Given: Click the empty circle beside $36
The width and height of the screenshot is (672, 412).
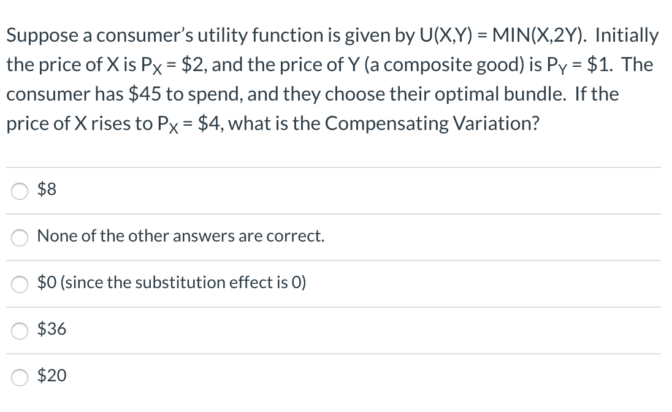Looking at the screenshot, I should [x=19, y=330].
